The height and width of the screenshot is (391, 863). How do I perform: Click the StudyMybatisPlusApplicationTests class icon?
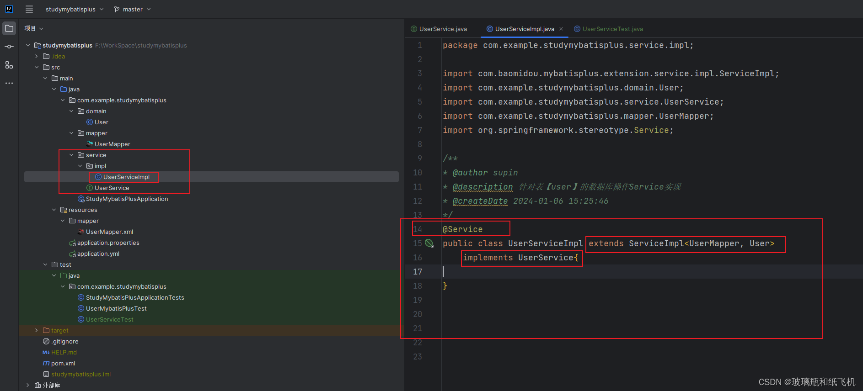coord(81,297)
